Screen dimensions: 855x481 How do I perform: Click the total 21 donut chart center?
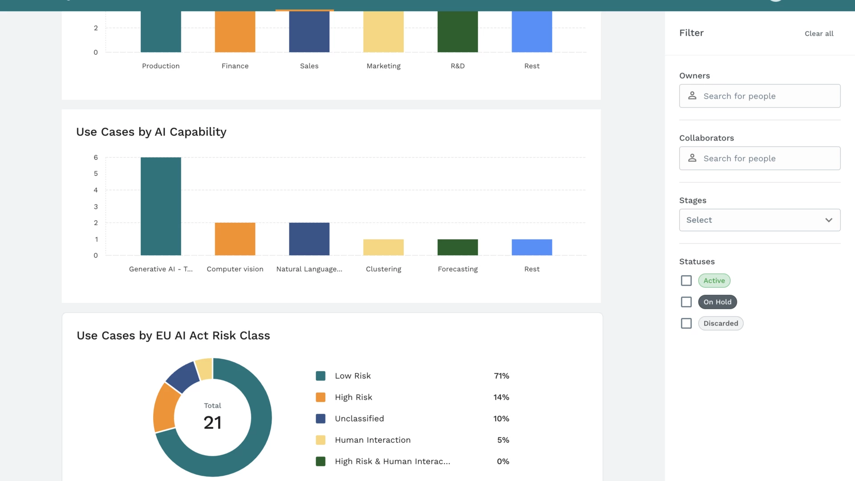pyautogui.click(x=212, y=416)
